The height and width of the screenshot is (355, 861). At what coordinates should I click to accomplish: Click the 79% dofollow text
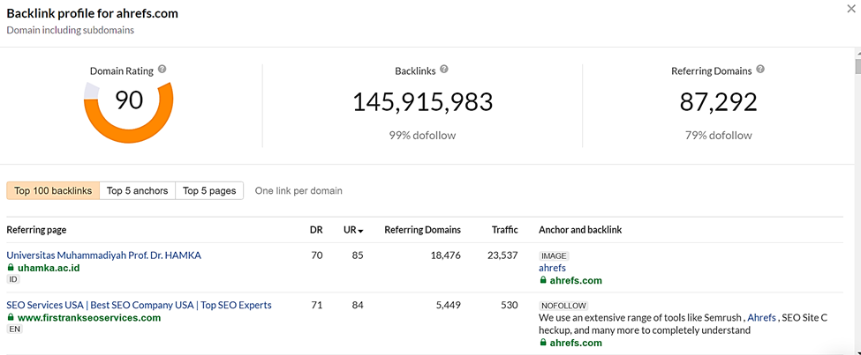718,136
